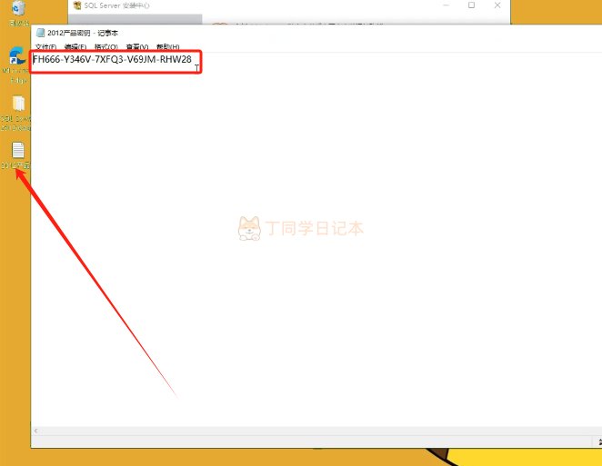Minimize the SQL Server installer window

[x=446, y=5]
